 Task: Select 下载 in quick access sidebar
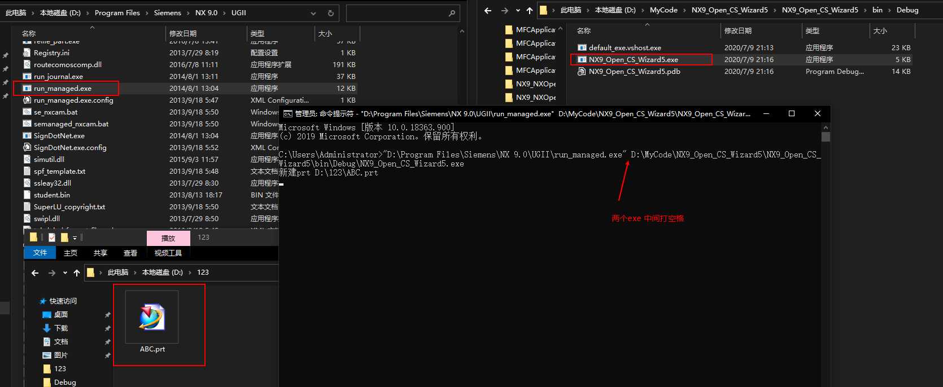pos(61,328)
